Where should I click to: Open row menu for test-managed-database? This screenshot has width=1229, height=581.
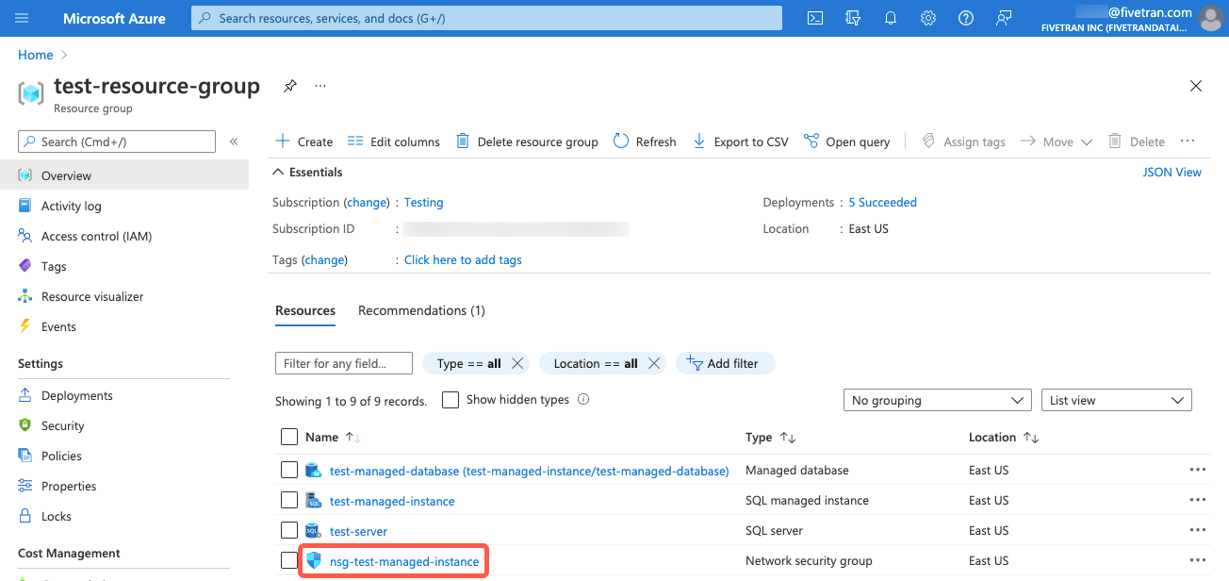[1198, 470]
